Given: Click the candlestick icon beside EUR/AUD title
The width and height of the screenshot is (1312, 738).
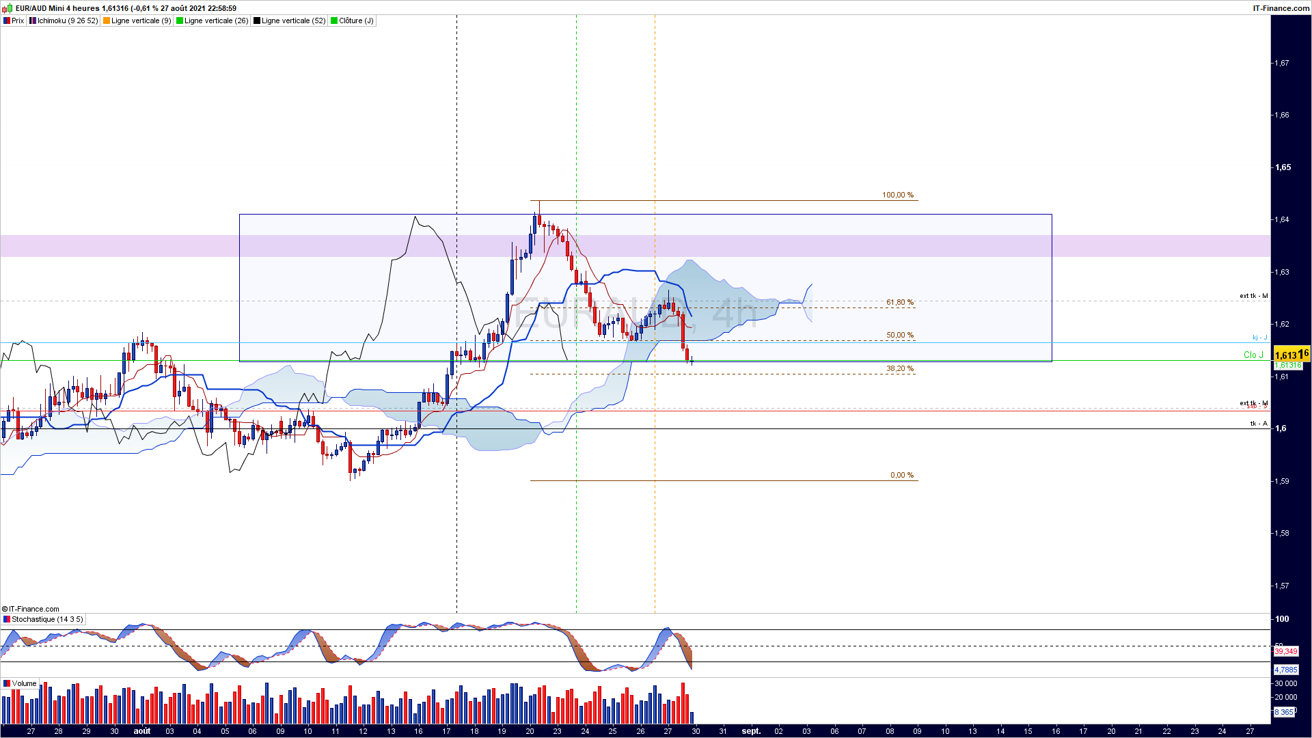Looking at the screenshot, I should (x=8, y=8).
